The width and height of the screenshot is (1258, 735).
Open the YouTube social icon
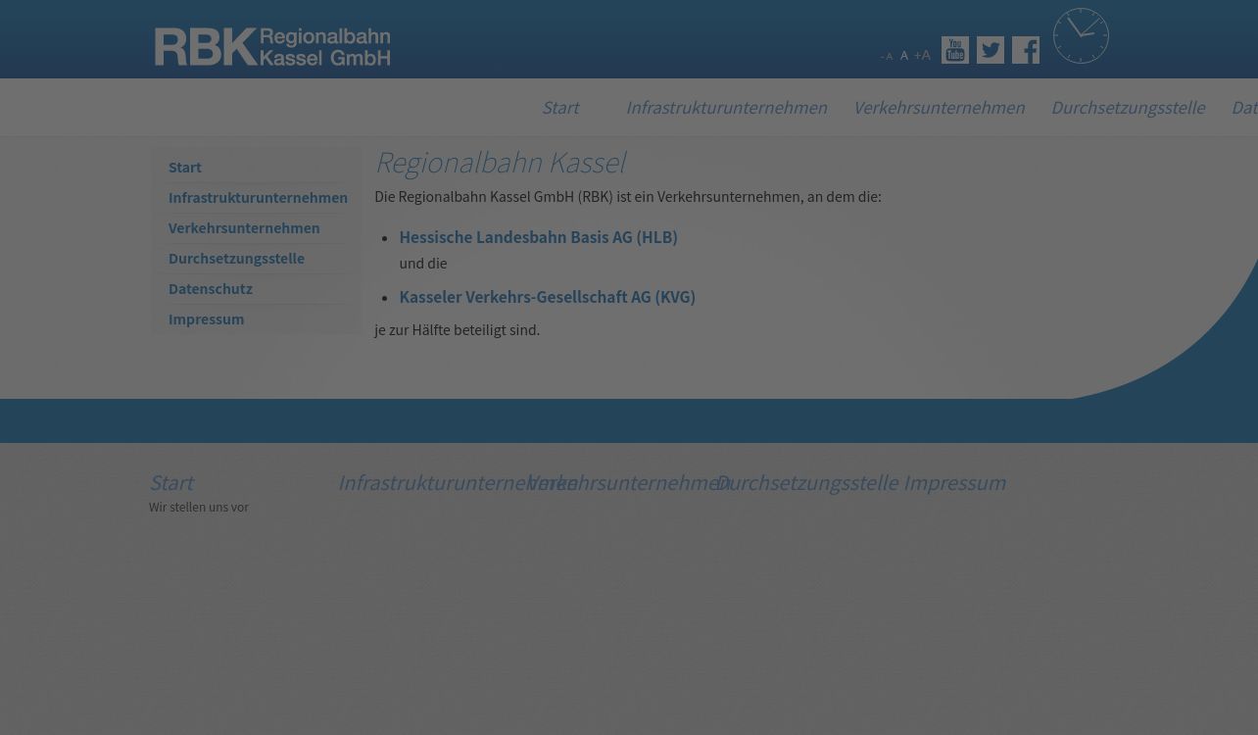(x=955, y=50)
